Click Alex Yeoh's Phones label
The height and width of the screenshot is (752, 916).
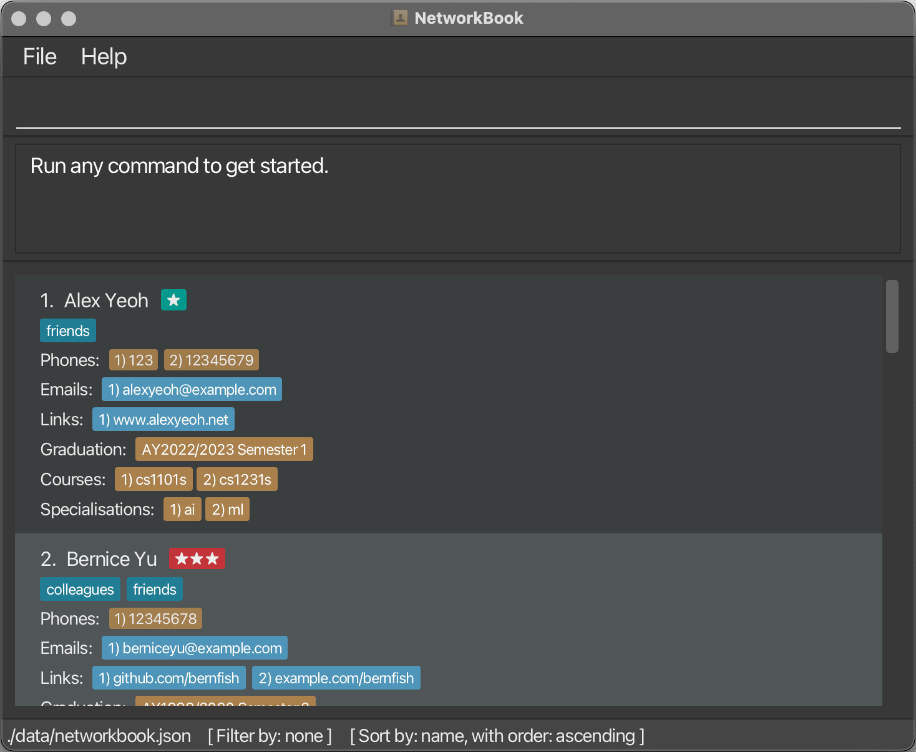click(70, 360)
